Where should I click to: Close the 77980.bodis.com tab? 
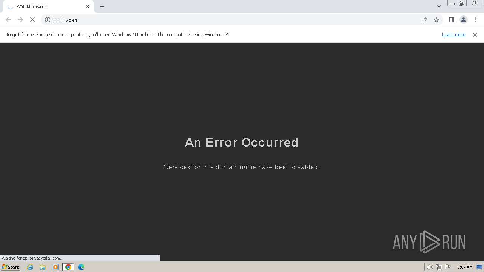click(88, 6)
